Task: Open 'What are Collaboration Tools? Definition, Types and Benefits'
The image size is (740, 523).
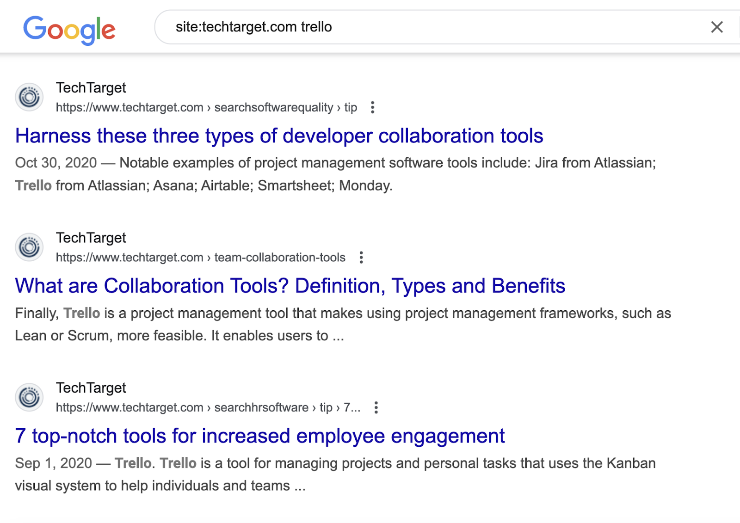Action: (290, 286)
